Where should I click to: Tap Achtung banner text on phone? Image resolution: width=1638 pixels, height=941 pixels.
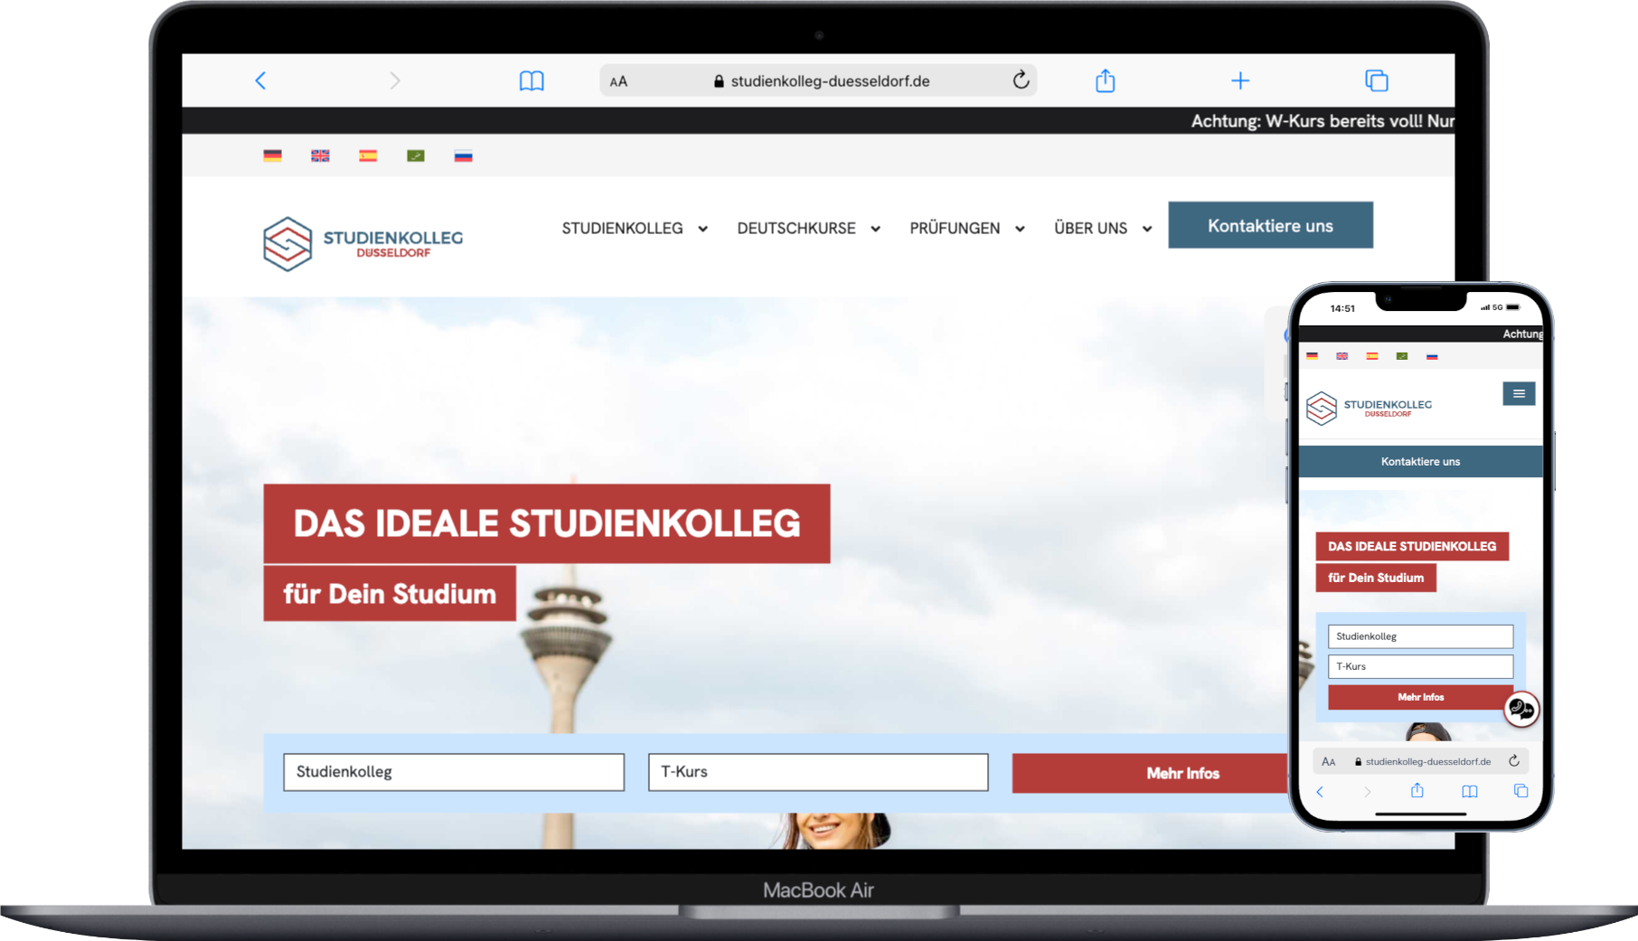pos(1522,334)
